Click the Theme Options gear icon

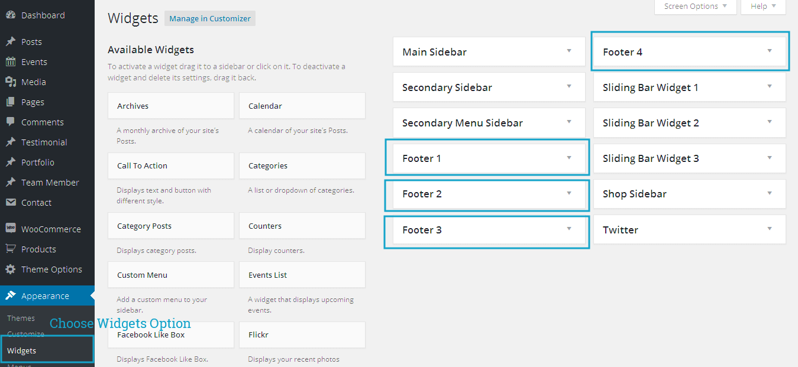click(11, 269)
